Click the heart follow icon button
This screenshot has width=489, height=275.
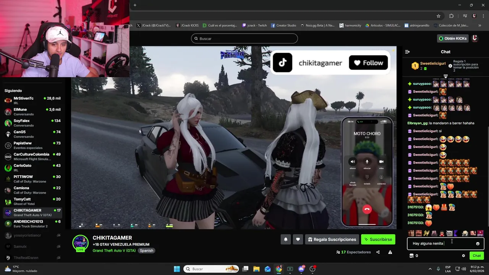click(298, 239)
